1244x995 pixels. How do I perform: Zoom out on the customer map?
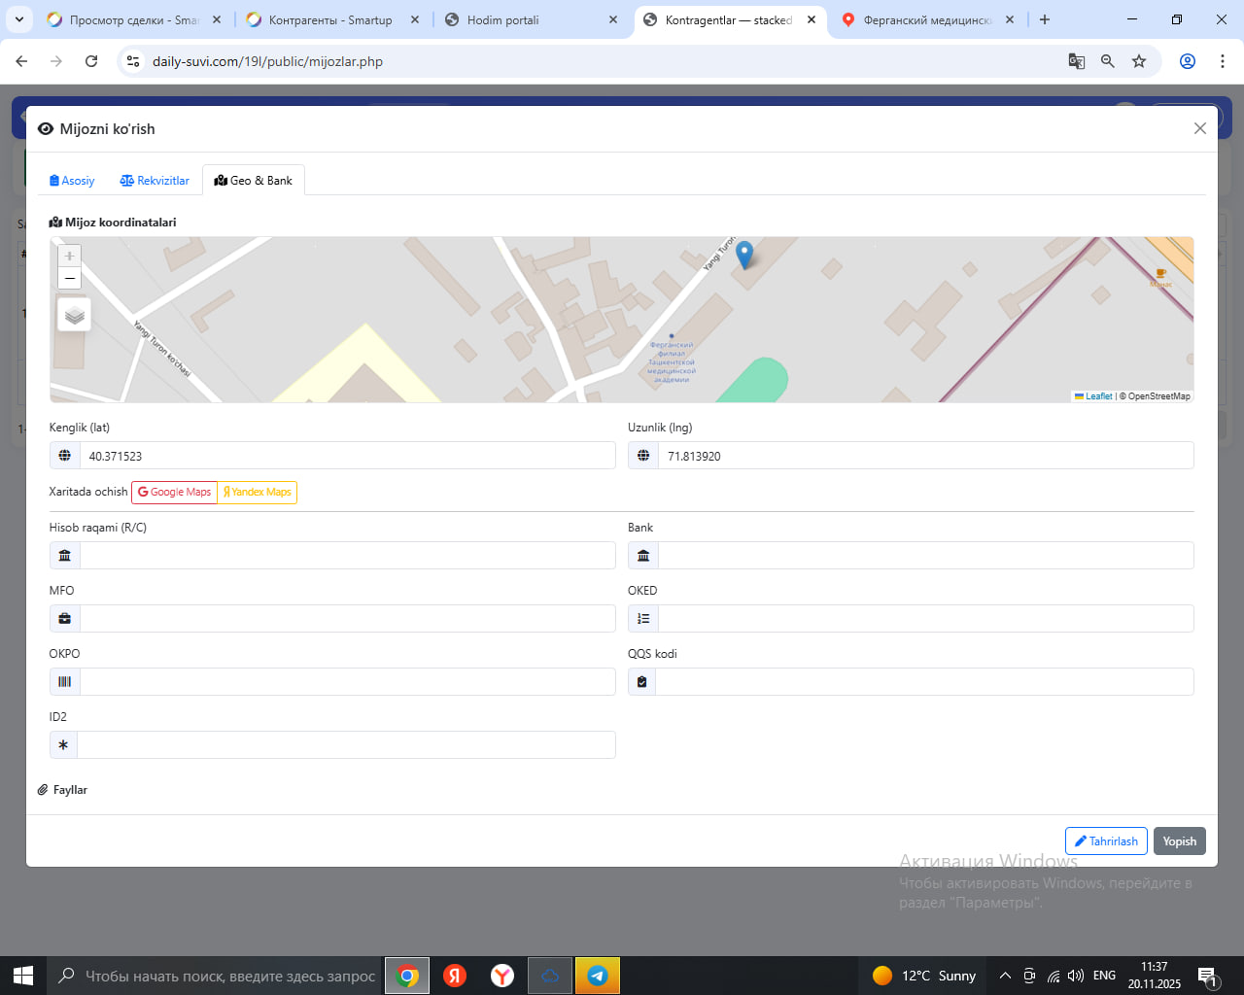pos(69,279)
